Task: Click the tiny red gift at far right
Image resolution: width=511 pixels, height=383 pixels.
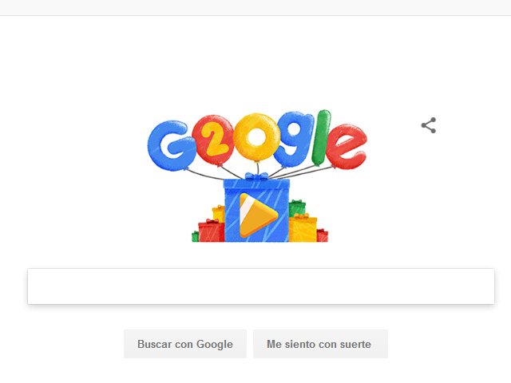Action: tap(323, 235)
